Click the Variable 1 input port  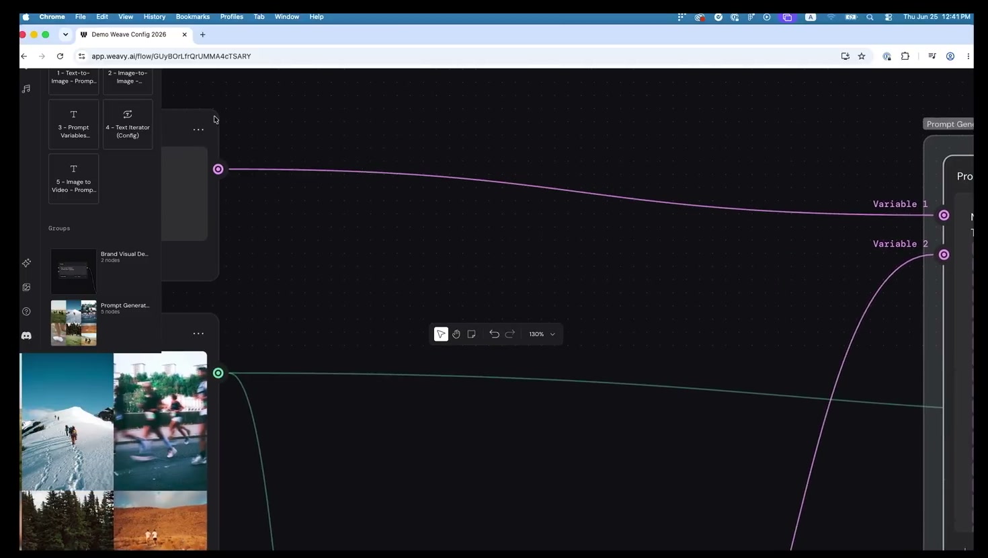click(x=944, y=215)
